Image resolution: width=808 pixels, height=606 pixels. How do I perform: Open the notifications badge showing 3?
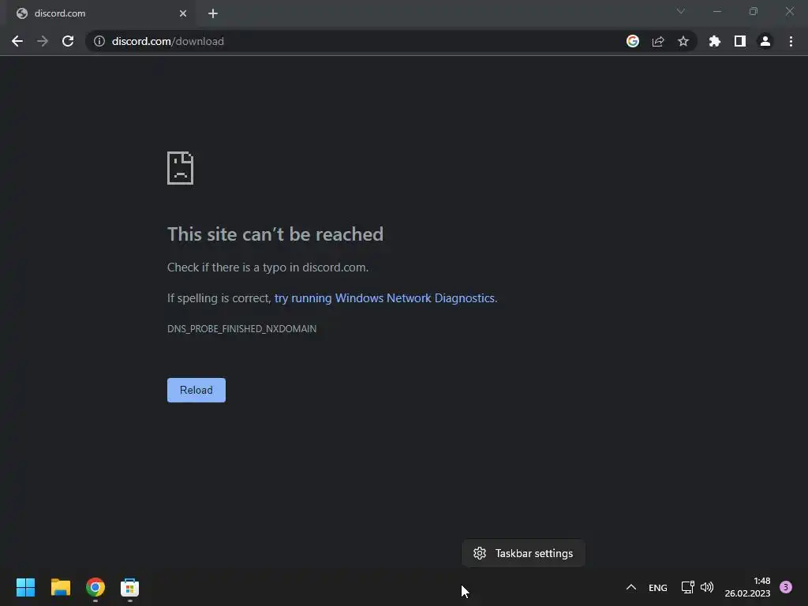(x=786, y=587)
